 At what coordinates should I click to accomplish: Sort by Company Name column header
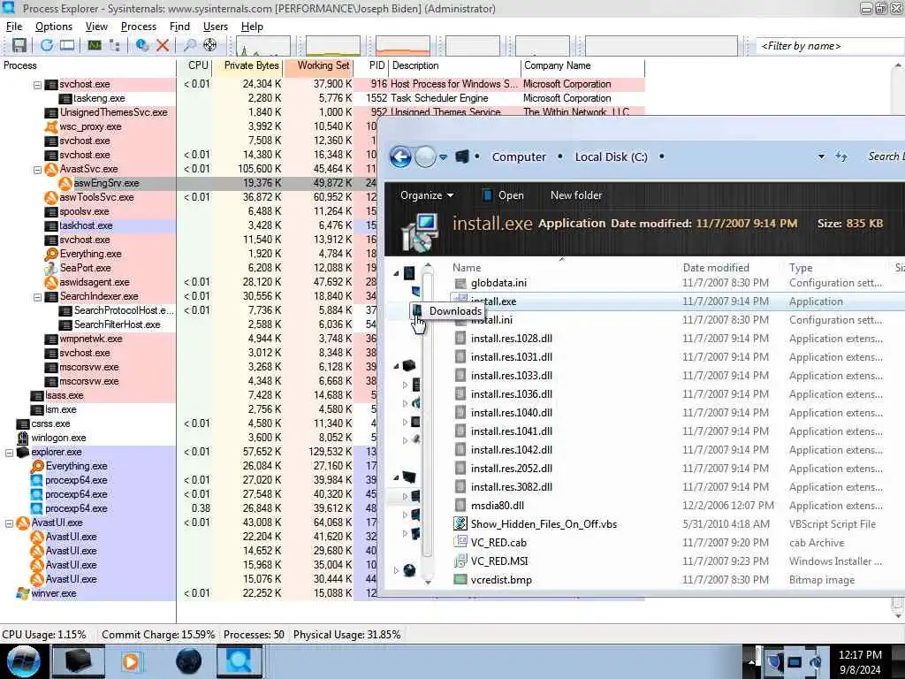point(582,65)
